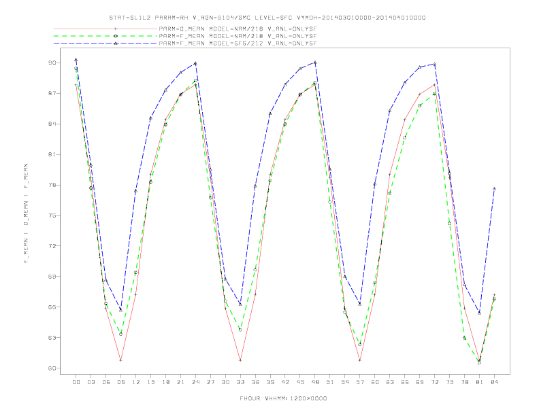
Task: Click x-axis tick label 00
Action: [76, 382]
